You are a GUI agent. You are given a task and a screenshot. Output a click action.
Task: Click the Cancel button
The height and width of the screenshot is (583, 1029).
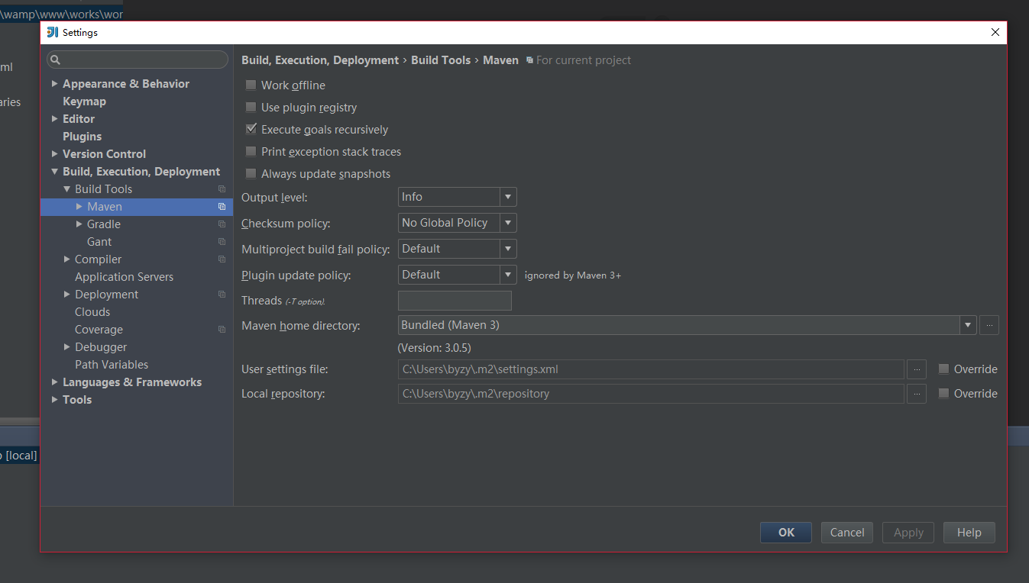click(x=847, y=533)
